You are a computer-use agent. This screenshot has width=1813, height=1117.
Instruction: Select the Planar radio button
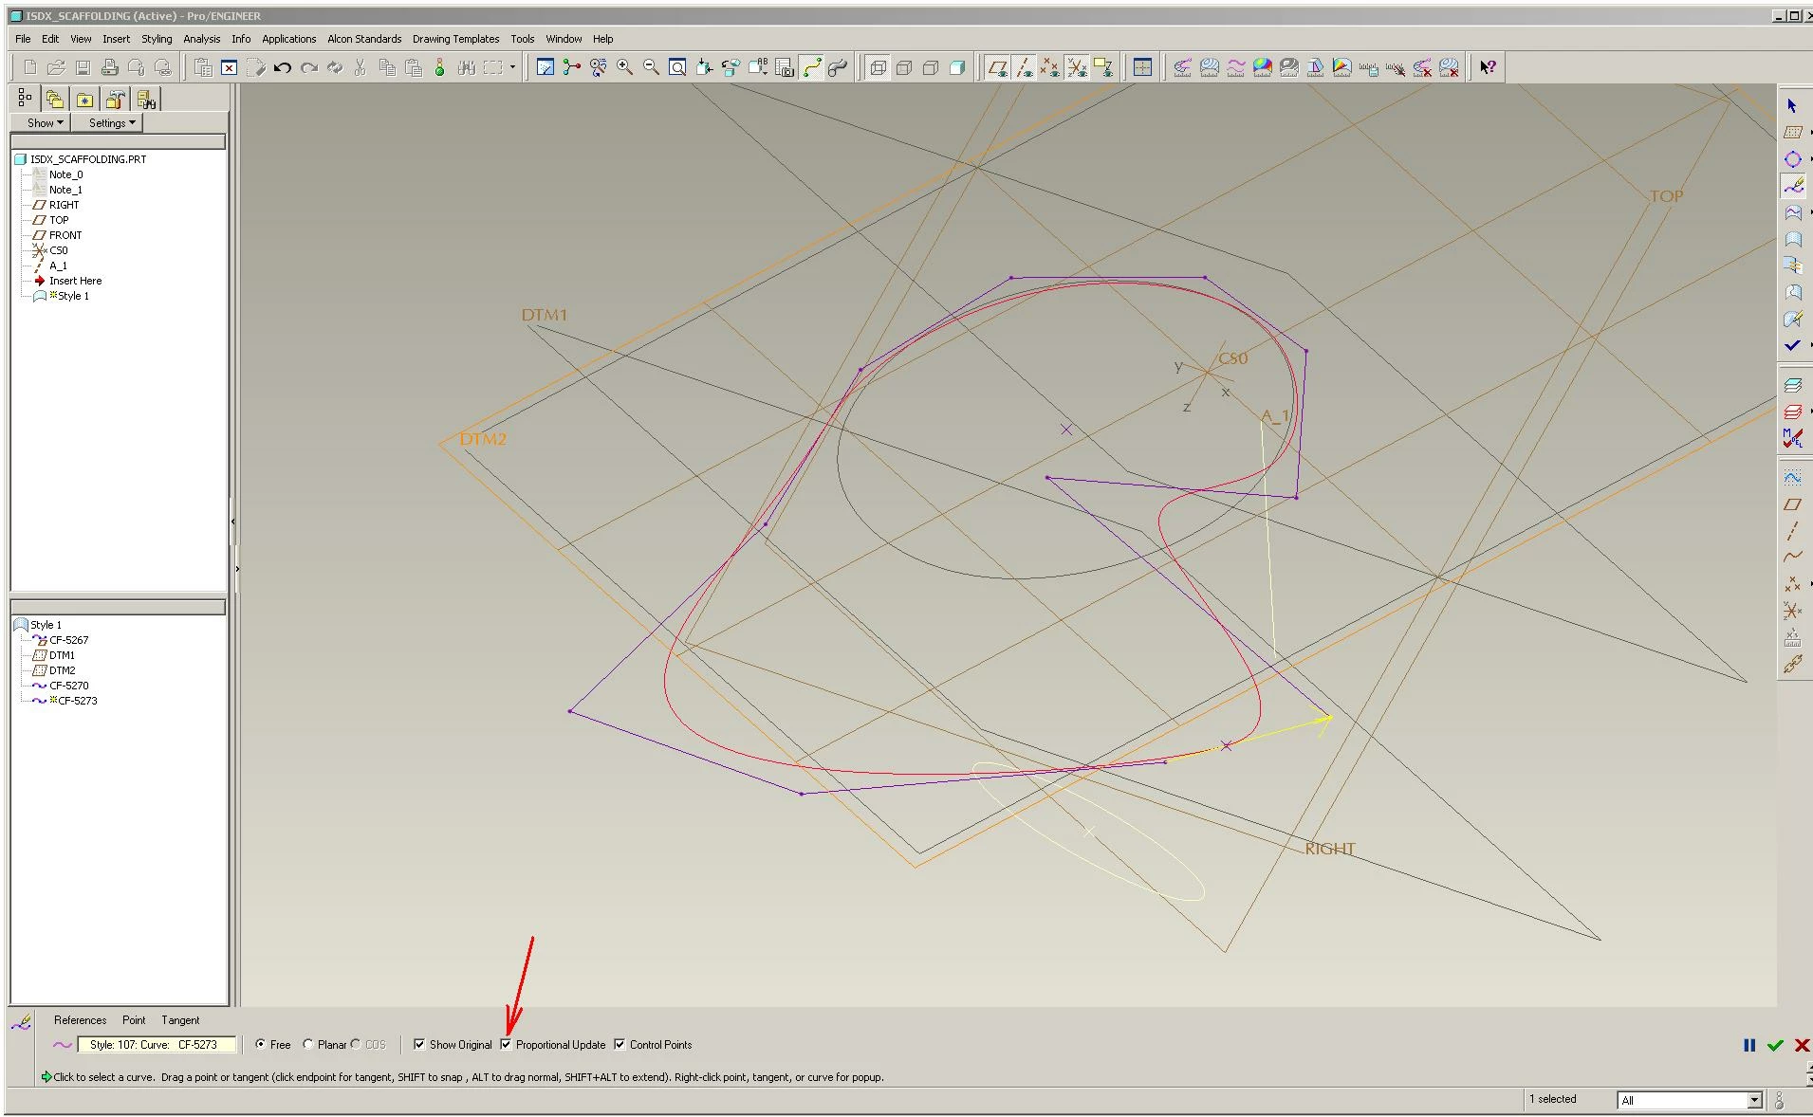308,1044
